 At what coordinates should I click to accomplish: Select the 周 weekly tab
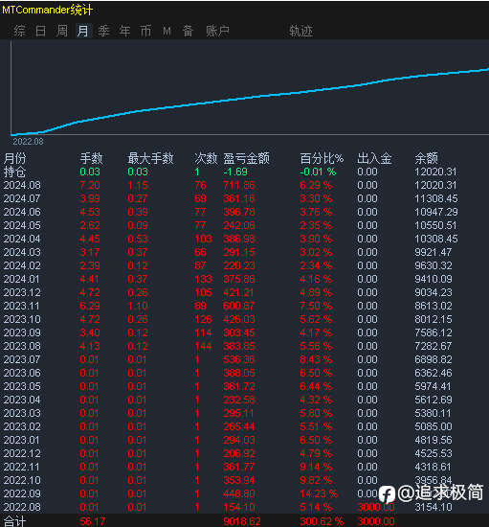pos(62,31)
